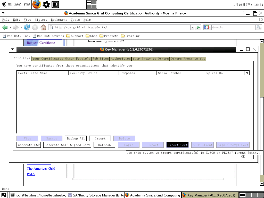Sort by Purposes column
The image size is (264, 198).
pyautogui.click(x=138, y=73)
